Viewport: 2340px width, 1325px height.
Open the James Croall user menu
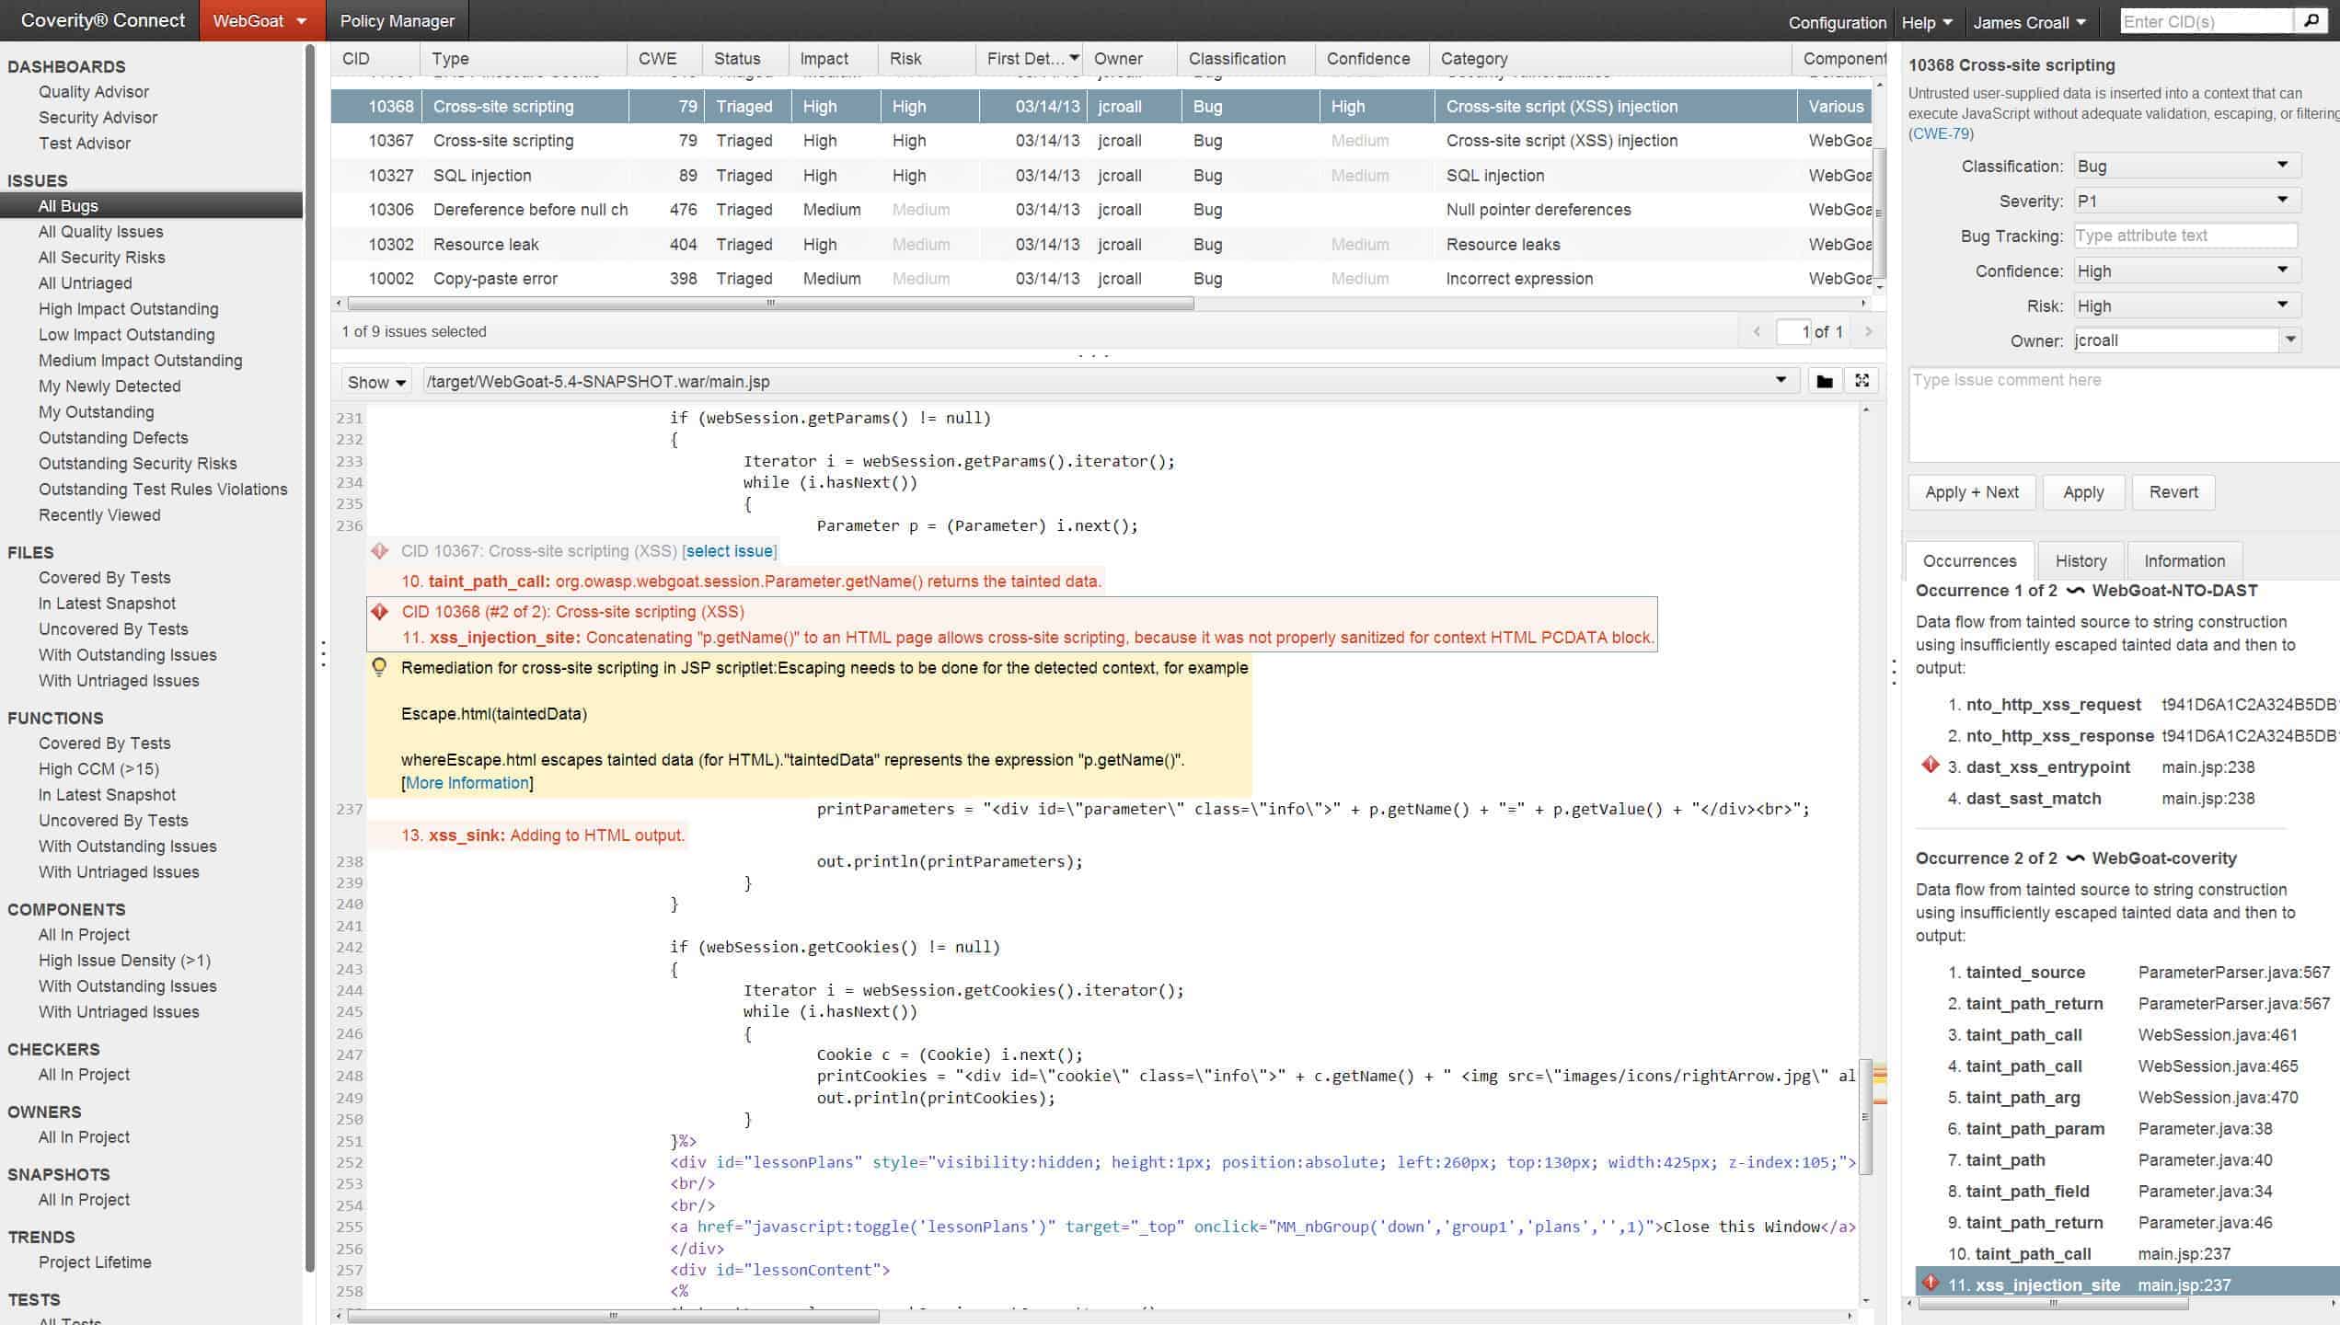tap(2029, 22)
